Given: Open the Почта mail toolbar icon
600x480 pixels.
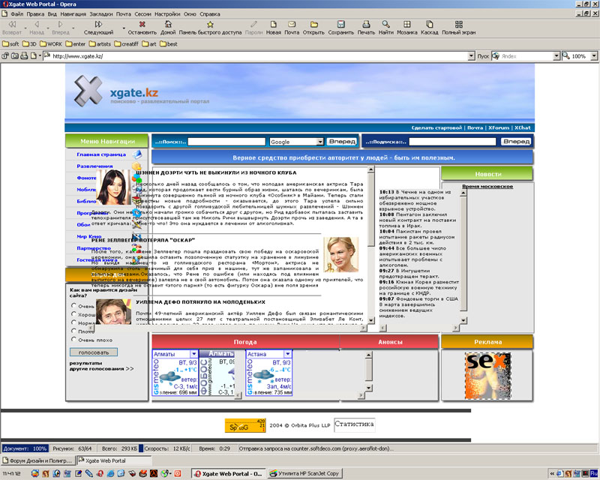Looking at the screenshot, I should tap(292, 24).
